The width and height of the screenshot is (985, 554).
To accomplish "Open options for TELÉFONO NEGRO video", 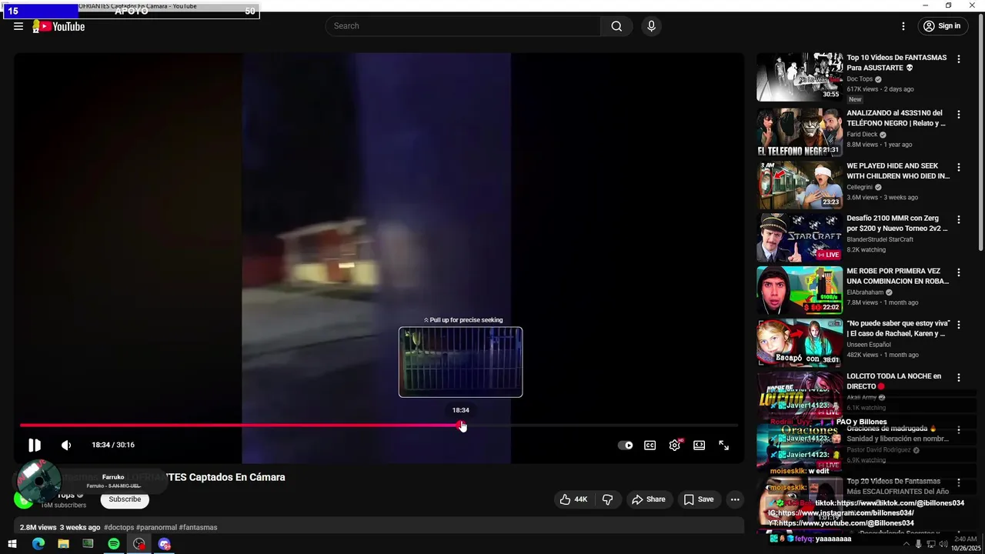I will pos(959,115).
